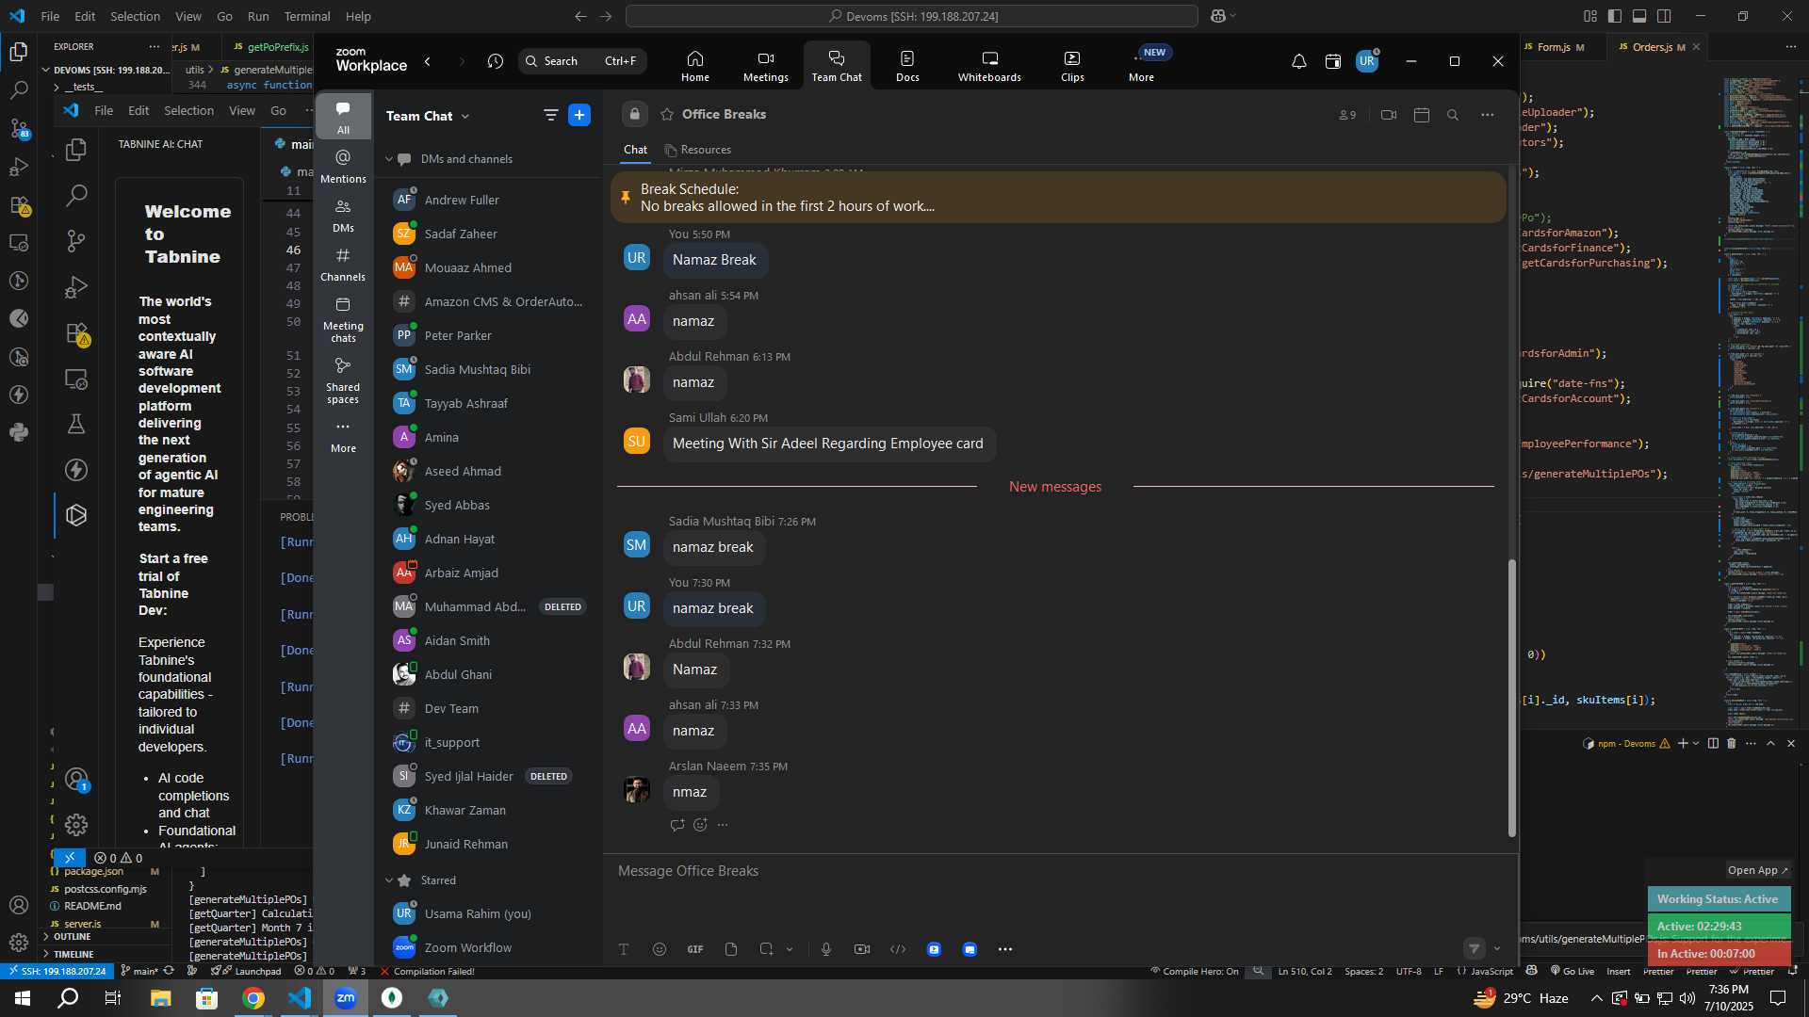Open VS Code Source Control view

point(19,128)
